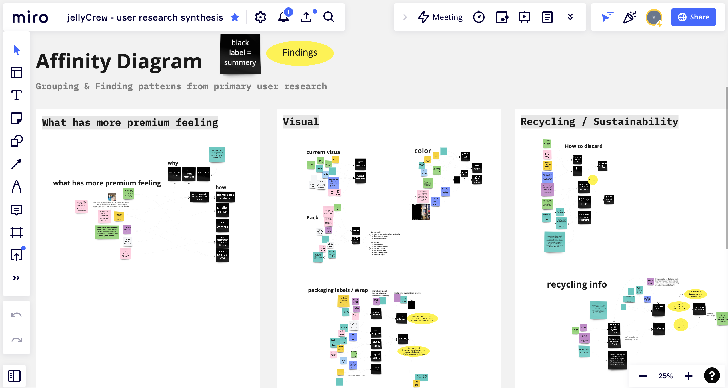Open the search menu icon

coord(329,17)
